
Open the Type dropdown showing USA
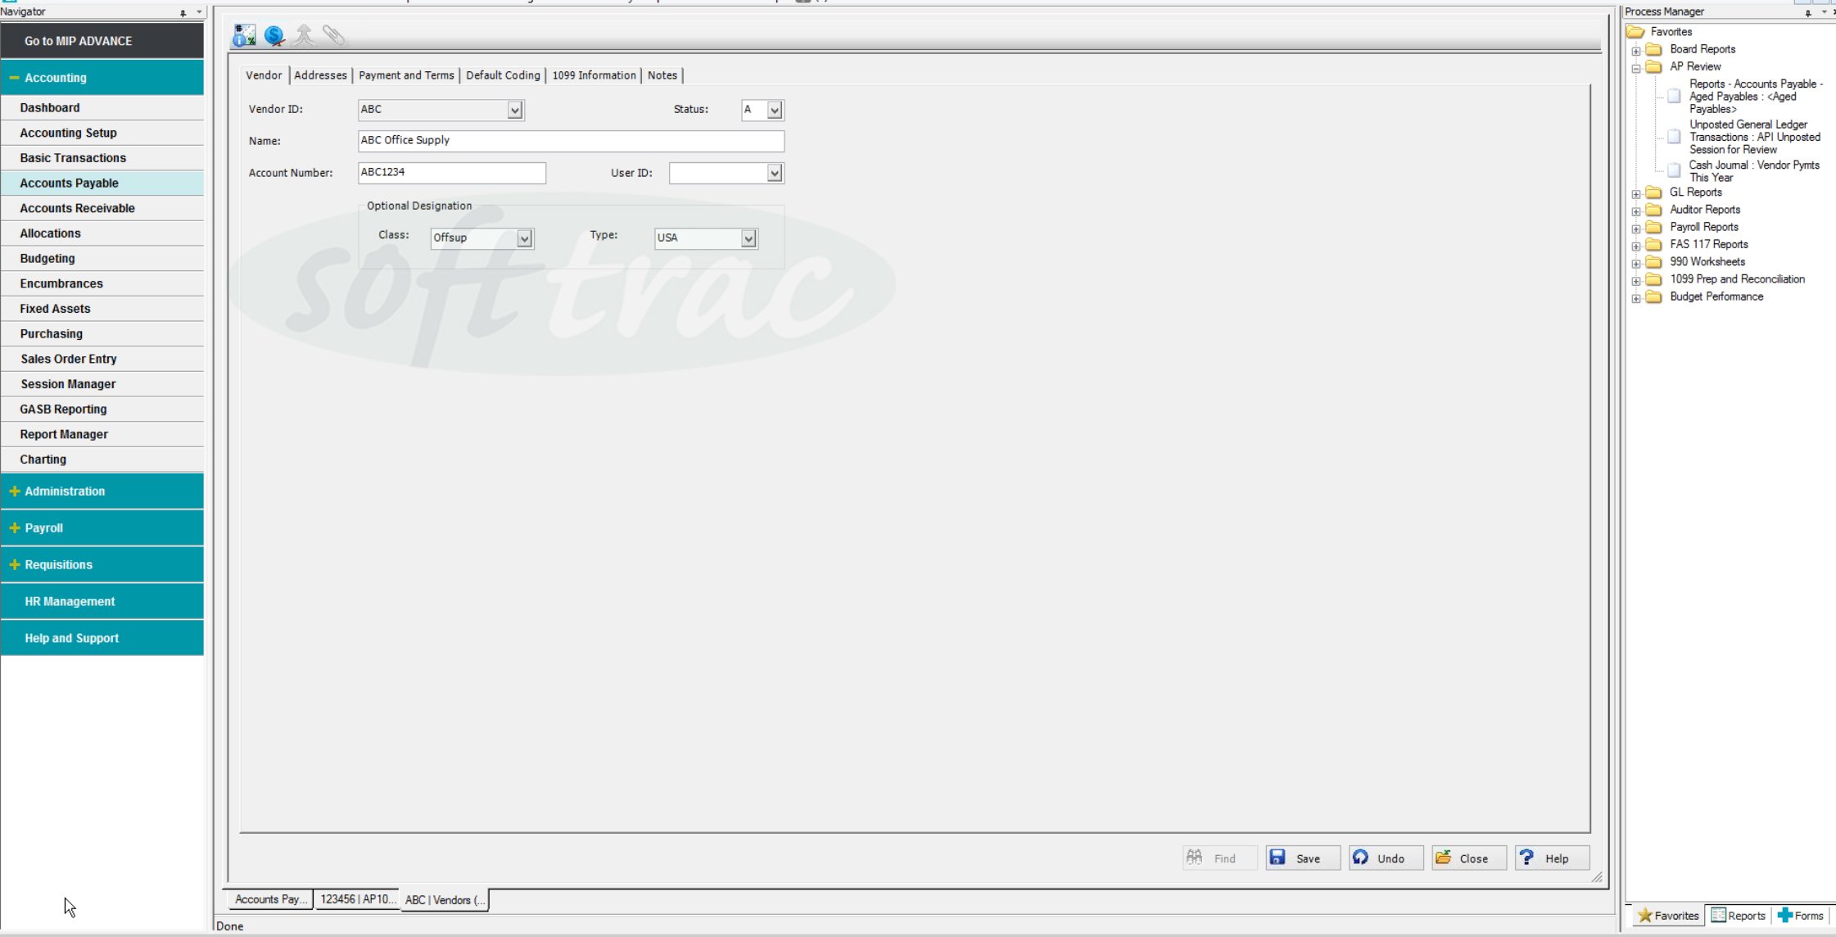coord(748,238)
